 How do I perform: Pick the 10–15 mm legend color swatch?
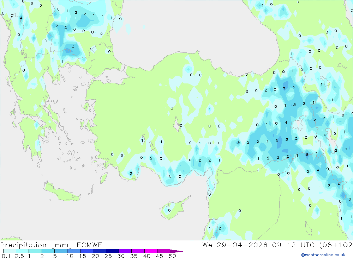point(74,251)
